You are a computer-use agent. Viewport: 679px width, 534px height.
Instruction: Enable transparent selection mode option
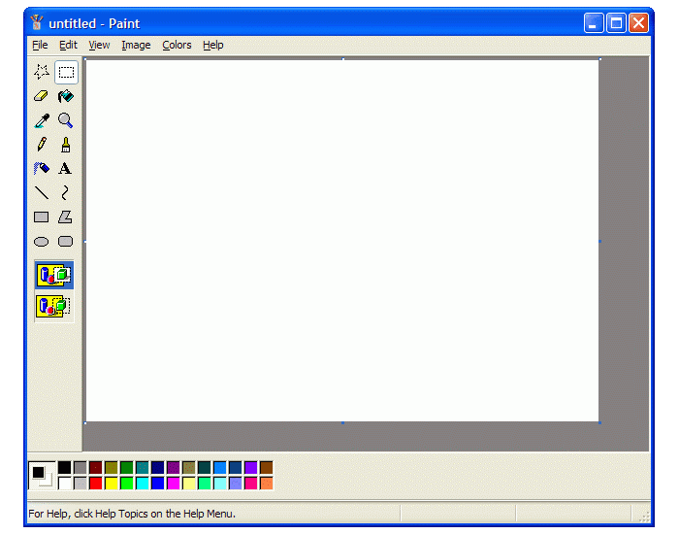pyautogui.click(x=54, y=307)
